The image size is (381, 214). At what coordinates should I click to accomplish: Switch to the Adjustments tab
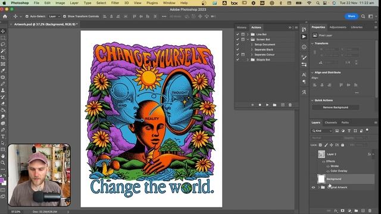coord(338,27)
